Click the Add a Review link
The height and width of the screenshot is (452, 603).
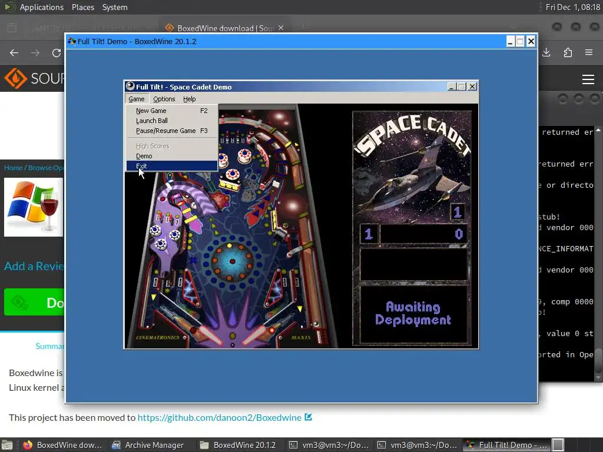click(x=34, y=266)
